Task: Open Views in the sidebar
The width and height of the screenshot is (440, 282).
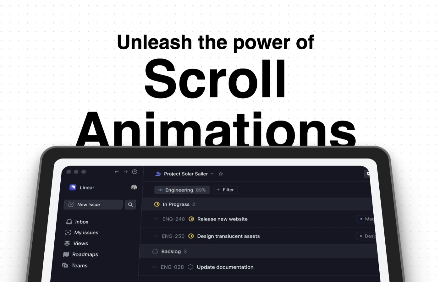Action: 76,243
